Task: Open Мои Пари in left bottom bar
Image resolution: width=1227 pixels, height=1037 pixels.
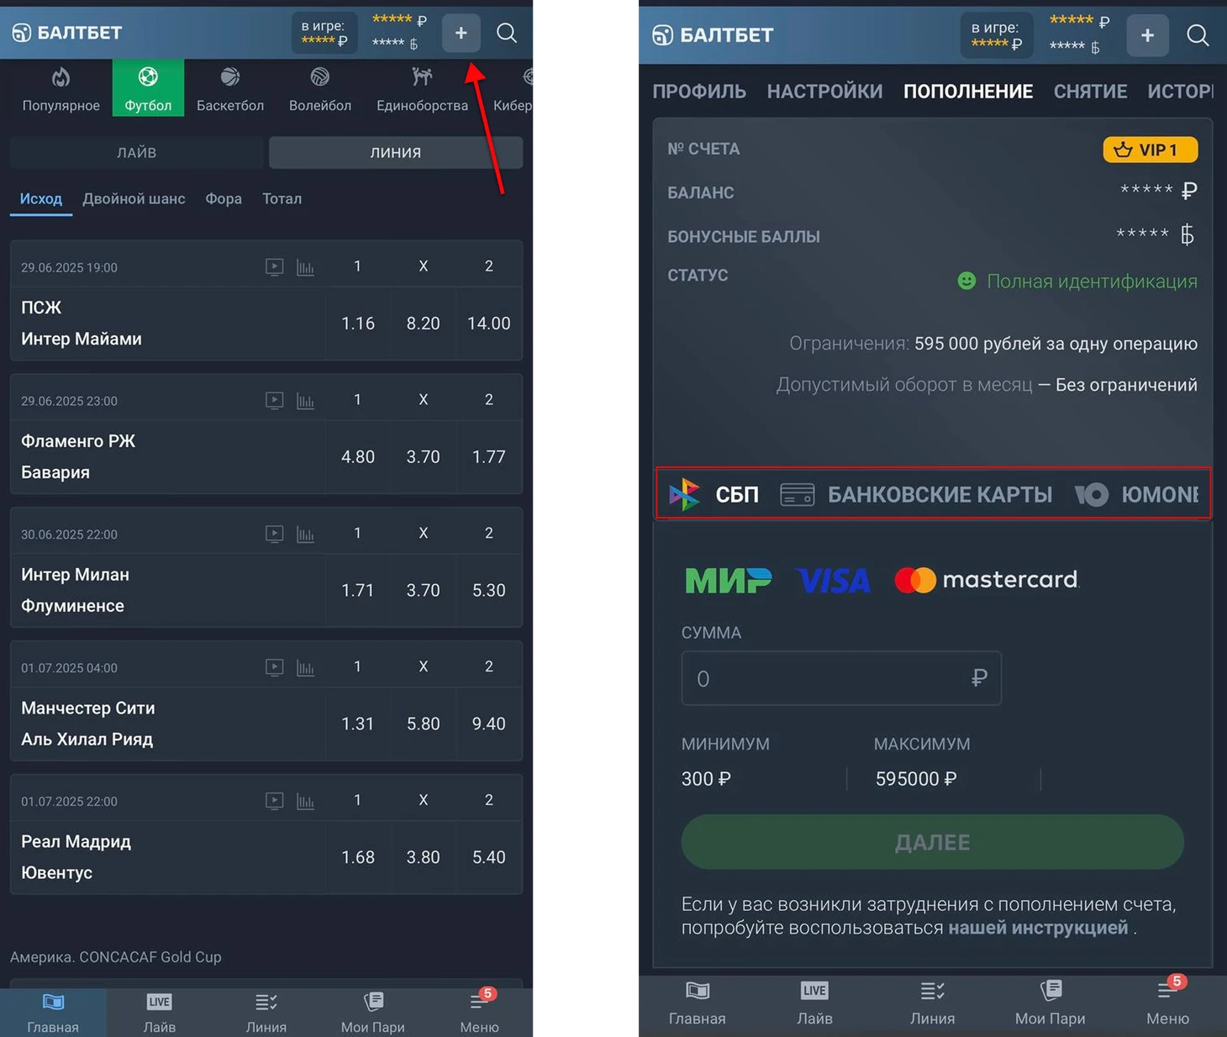Action: 372,1013
